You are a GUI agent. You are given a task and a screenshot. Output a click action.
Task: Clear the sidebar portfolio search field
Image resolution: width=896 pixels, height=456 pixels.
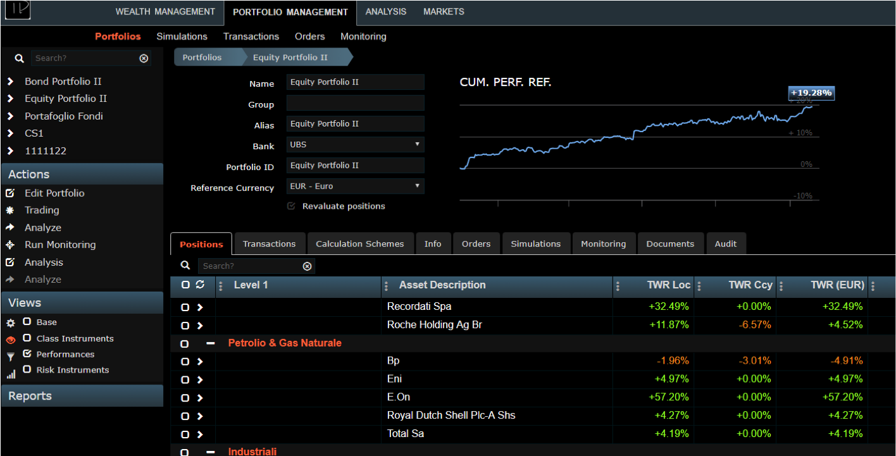point(144,58)
